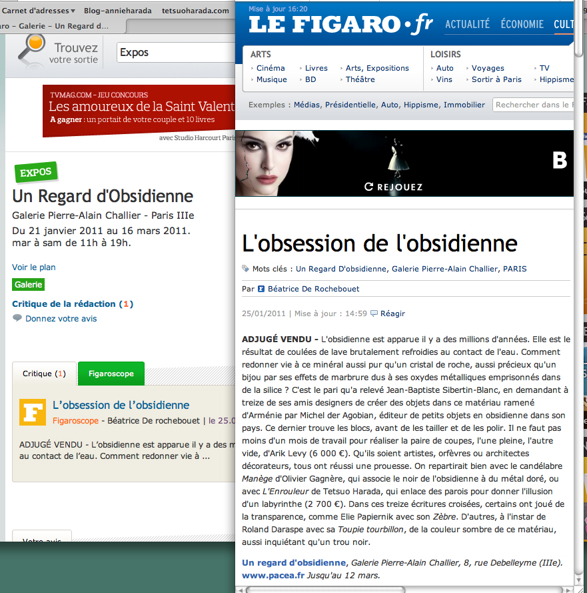Open Sortir à Paris link

[x=496, y=79]
